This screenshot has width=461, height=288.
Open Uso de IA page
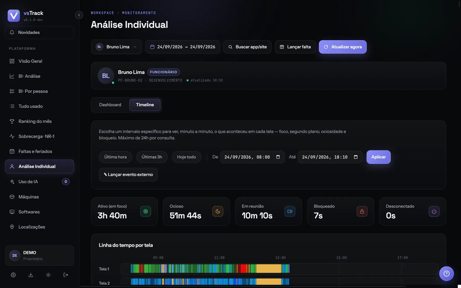click(39, 182)
